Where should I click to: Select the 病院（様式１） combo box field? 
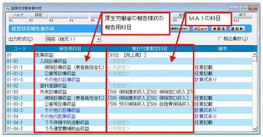point(73,39)
